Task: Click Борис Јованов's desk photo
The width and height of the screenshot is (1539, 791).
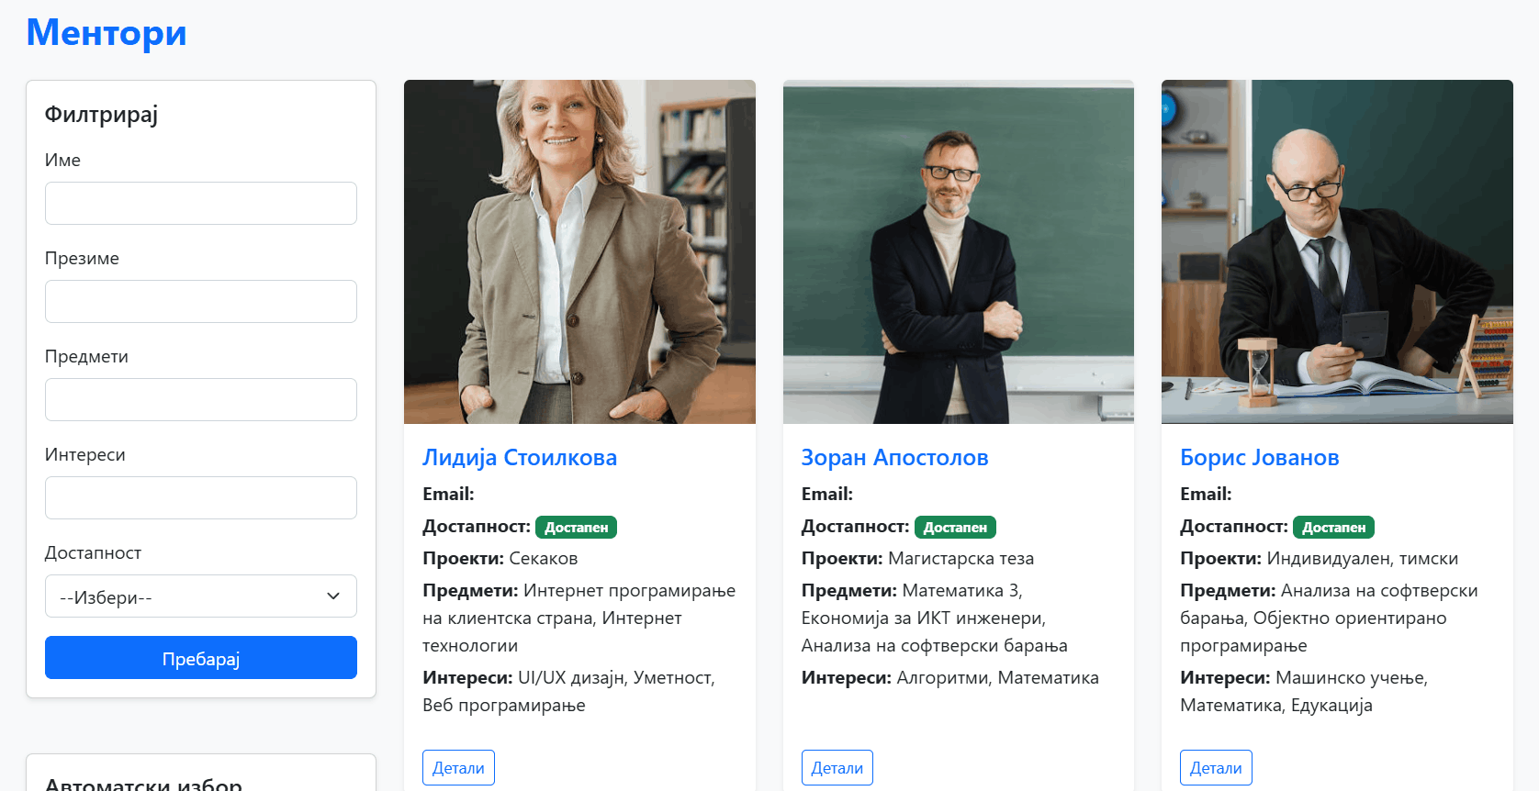Action: point(1337,251)
